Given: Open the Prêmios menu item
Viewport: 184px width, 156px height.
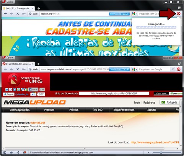Looking at the screenshot, I should [74, 110].
